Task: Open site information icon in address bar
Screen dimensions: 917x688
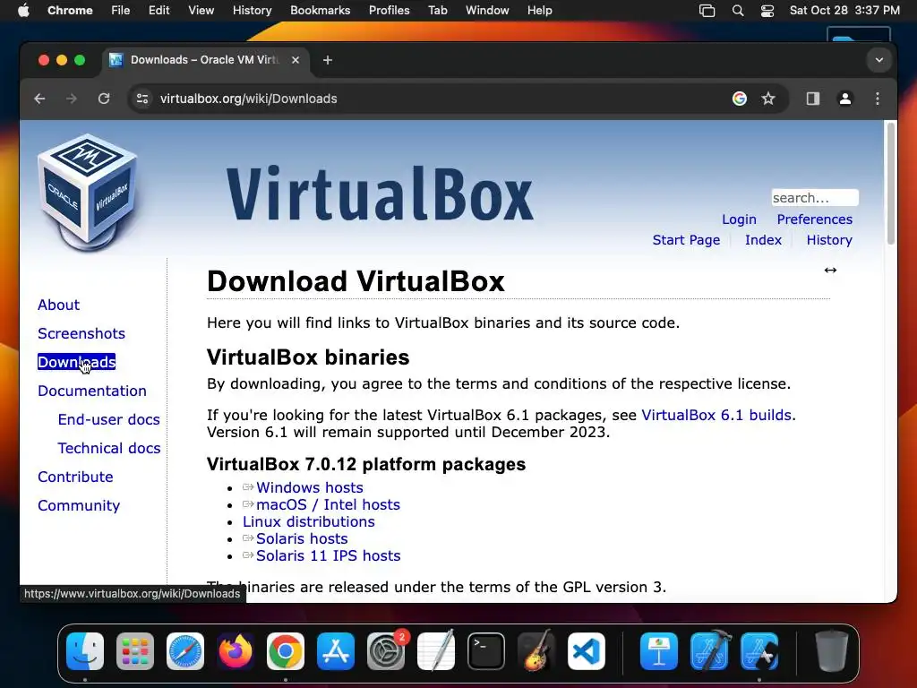Action: coord(142,99)
